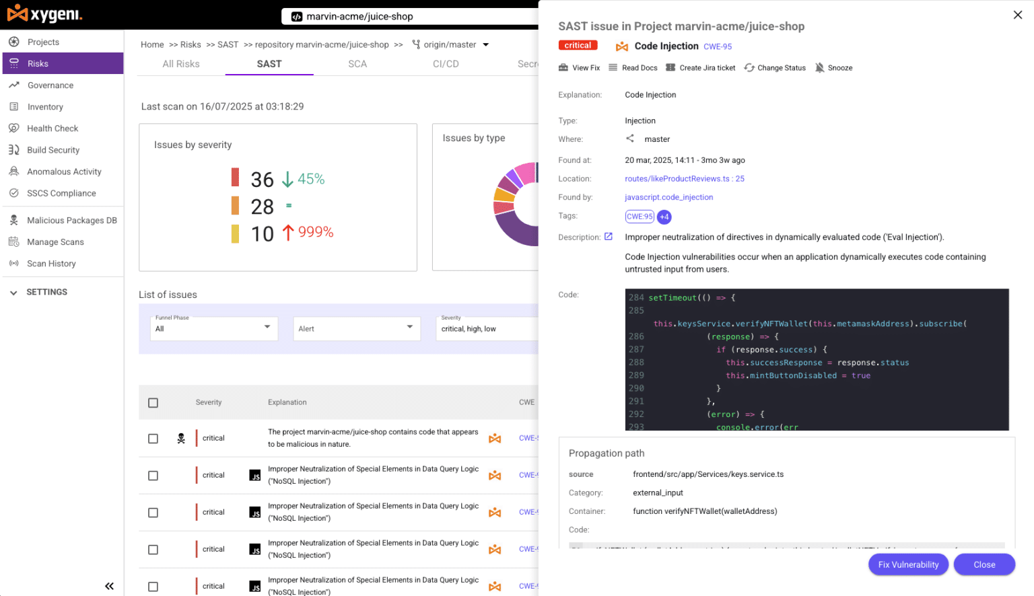Screen dimensions: 1034x596
Task: Select the Build Security icon
Action: 13,149
